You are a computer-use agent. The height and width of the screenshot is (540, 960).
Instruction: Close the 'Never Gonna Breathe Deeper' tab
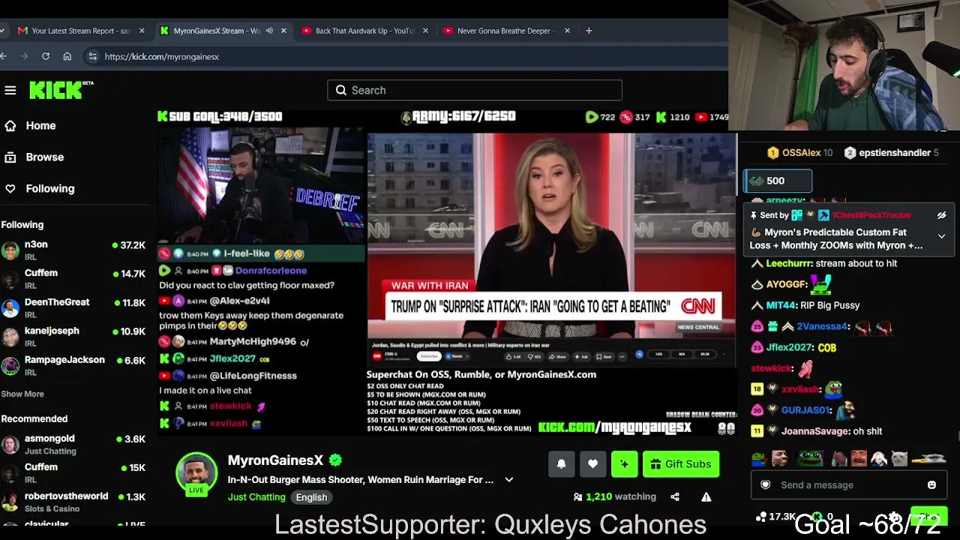point(567,31)
